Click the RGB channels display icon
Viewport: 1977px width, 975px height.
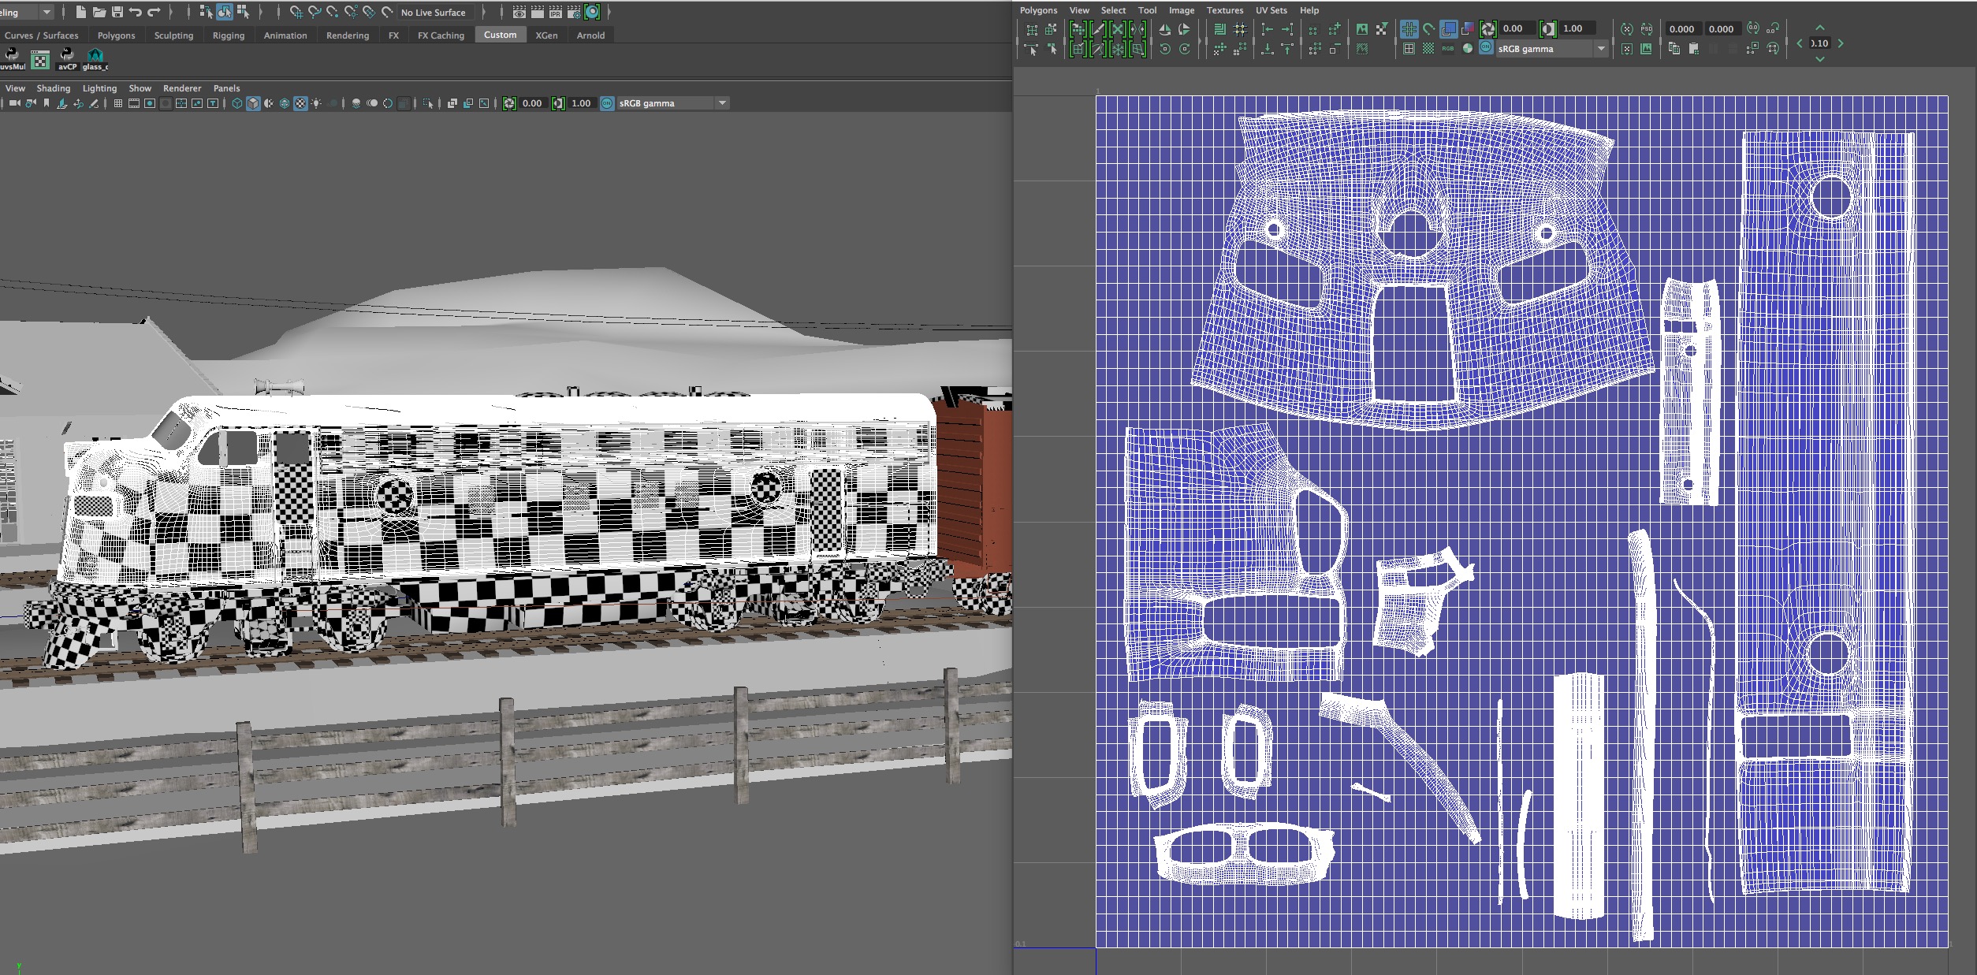point(1448,49)
